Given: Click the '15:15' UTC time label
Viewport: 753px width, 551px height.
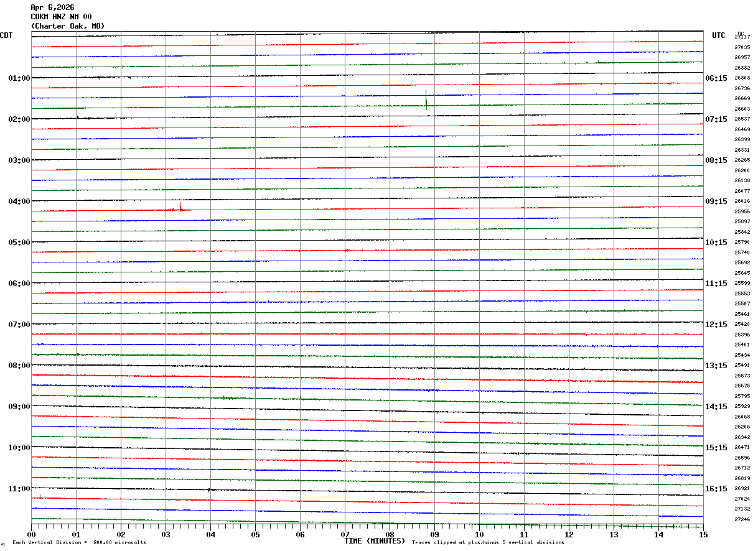Looking at the screenshot, I should (716, 448).
